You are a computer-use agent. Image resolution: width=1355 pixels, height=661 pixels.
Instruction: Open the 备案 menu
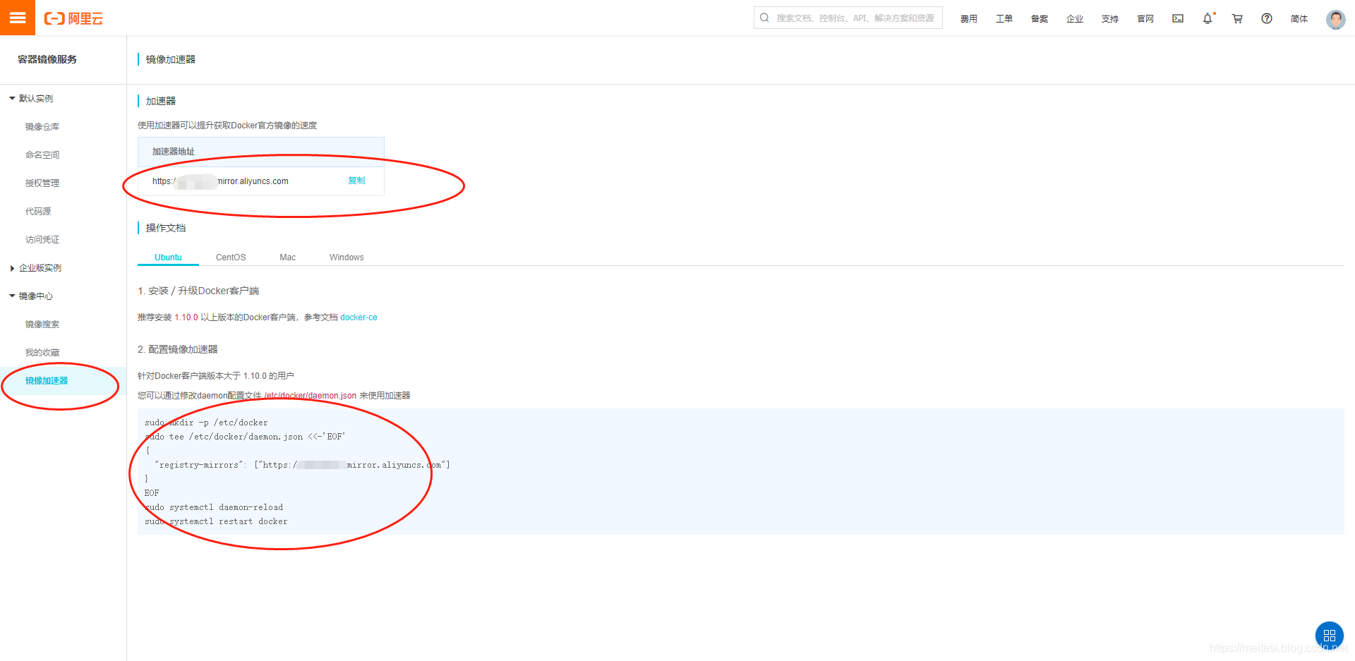coord(1040,19)
